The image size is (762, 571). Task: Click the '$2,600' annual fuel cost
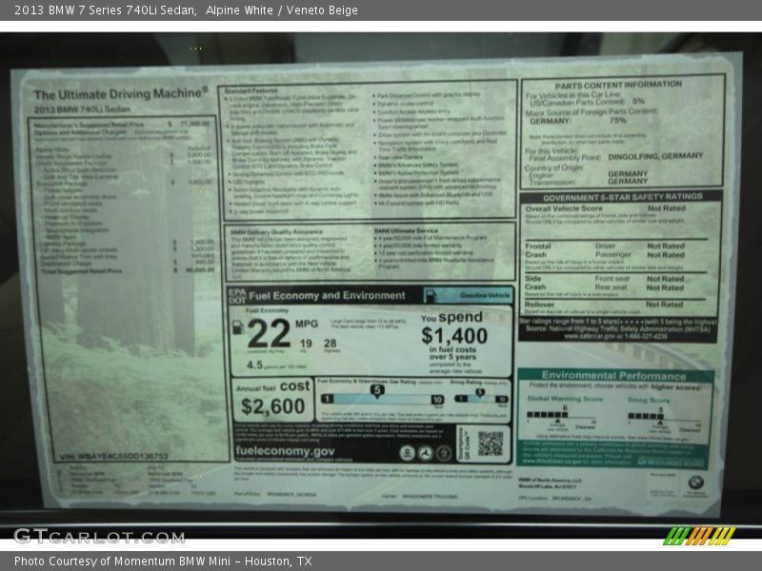click(272, 406)
